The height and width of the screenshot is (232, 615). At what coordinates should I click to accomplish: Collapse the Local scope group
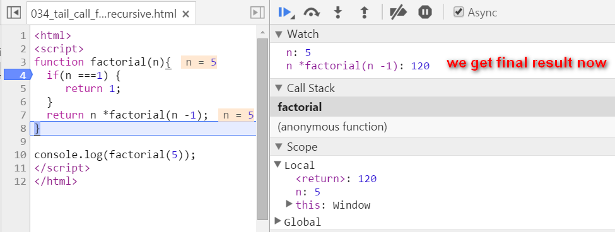tap(278, 165)
